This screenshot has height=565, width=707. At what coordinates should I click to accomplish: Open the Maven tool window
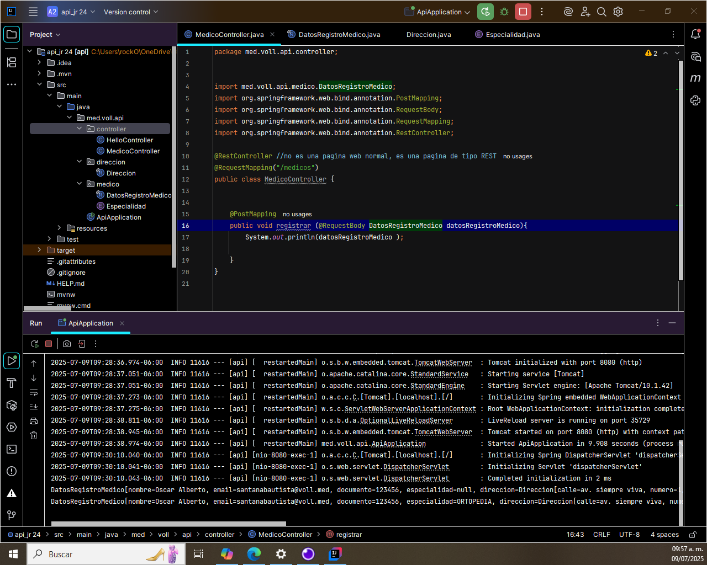695,78
